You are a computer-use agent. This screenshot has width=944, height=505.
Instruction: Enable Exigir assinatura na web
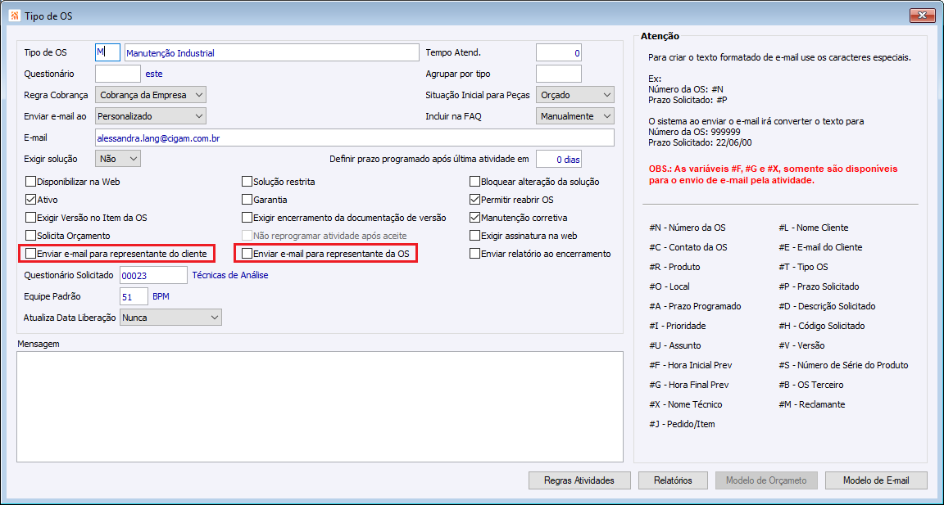coord(475,235)
